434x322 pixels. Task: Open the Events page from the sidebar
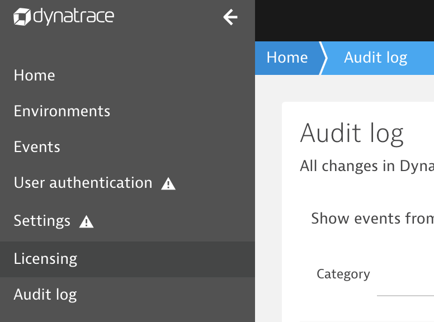[x=37, y=147]
